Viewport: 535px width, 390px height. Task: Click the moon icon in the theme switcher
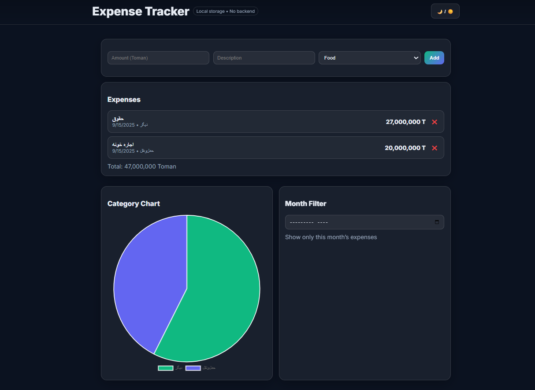coord(439,11)
